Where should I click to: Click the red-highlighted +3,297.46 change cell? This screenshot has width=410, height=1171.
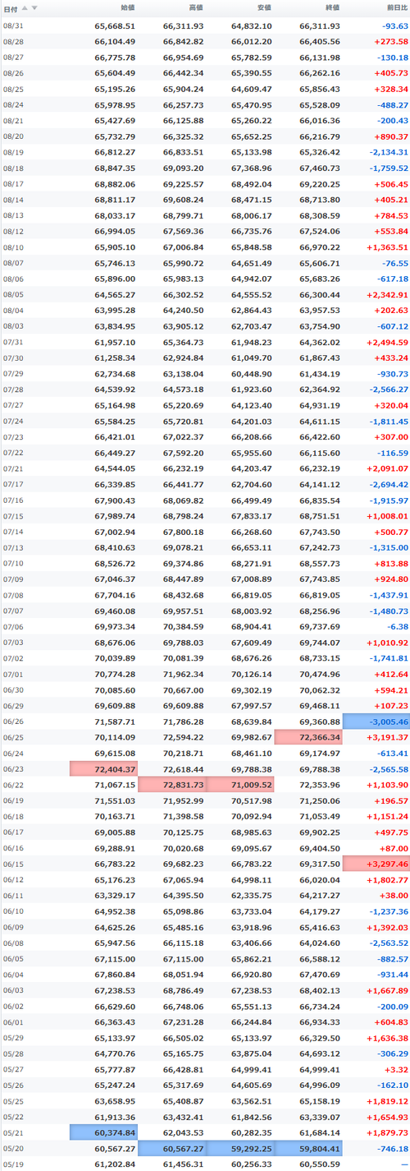[376, 864]
